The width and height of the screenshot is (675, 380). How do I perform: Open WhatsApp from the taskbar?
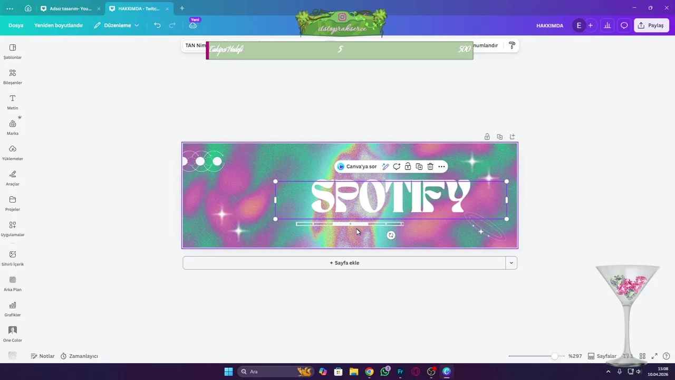click(385, 372)
